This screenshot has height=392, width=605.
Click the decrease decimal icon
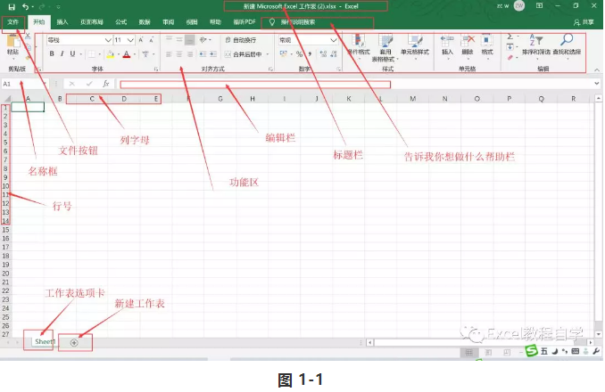[x=334, y=54]
